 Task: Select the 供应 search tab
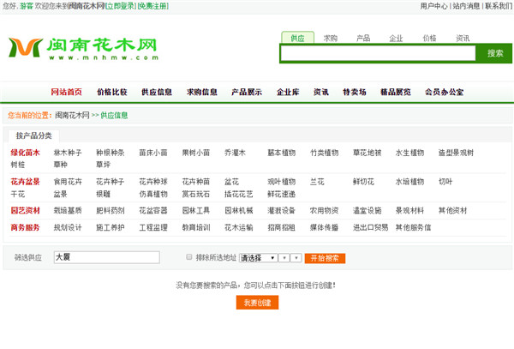pyautogui.click(x=297, y=38)
